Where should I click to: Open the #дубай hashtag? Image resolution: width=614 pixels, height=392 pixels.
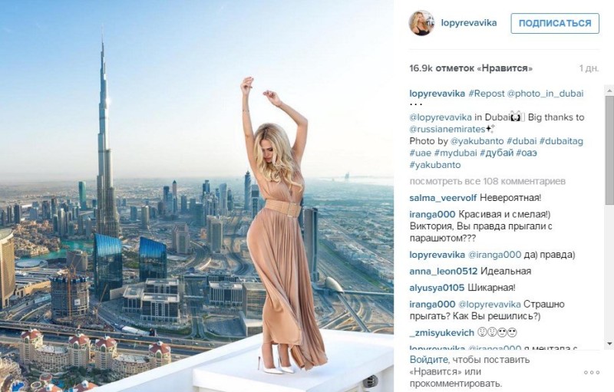(x=497, y=153)
